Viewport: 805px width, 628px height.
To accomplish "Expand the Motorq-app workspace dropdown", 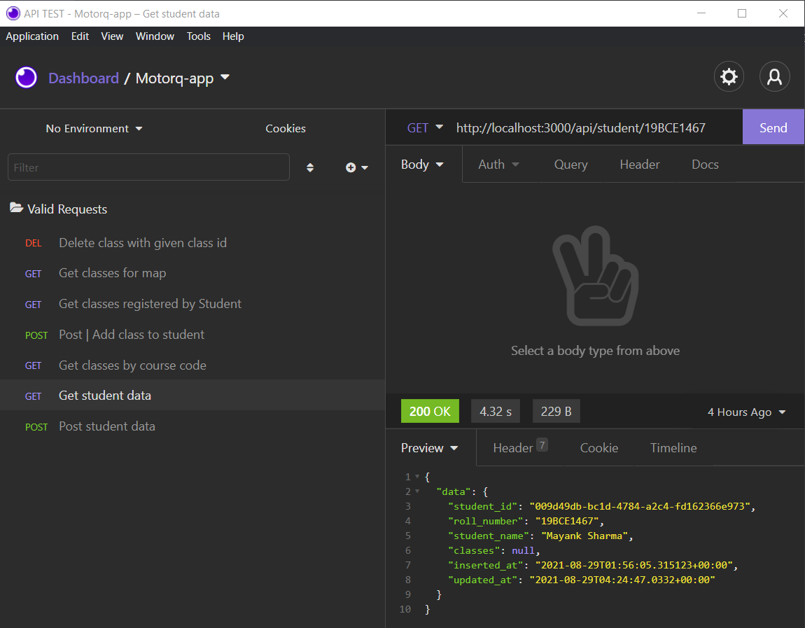I will tap(224, 78).
